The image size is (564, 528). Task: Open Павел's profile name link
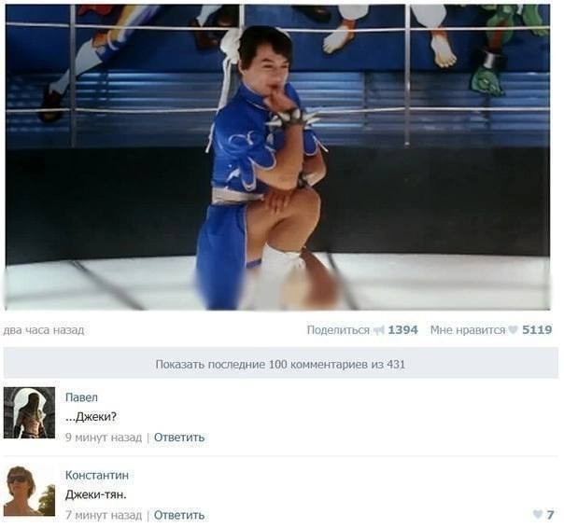pyautogui.click(x=81, y=397)
